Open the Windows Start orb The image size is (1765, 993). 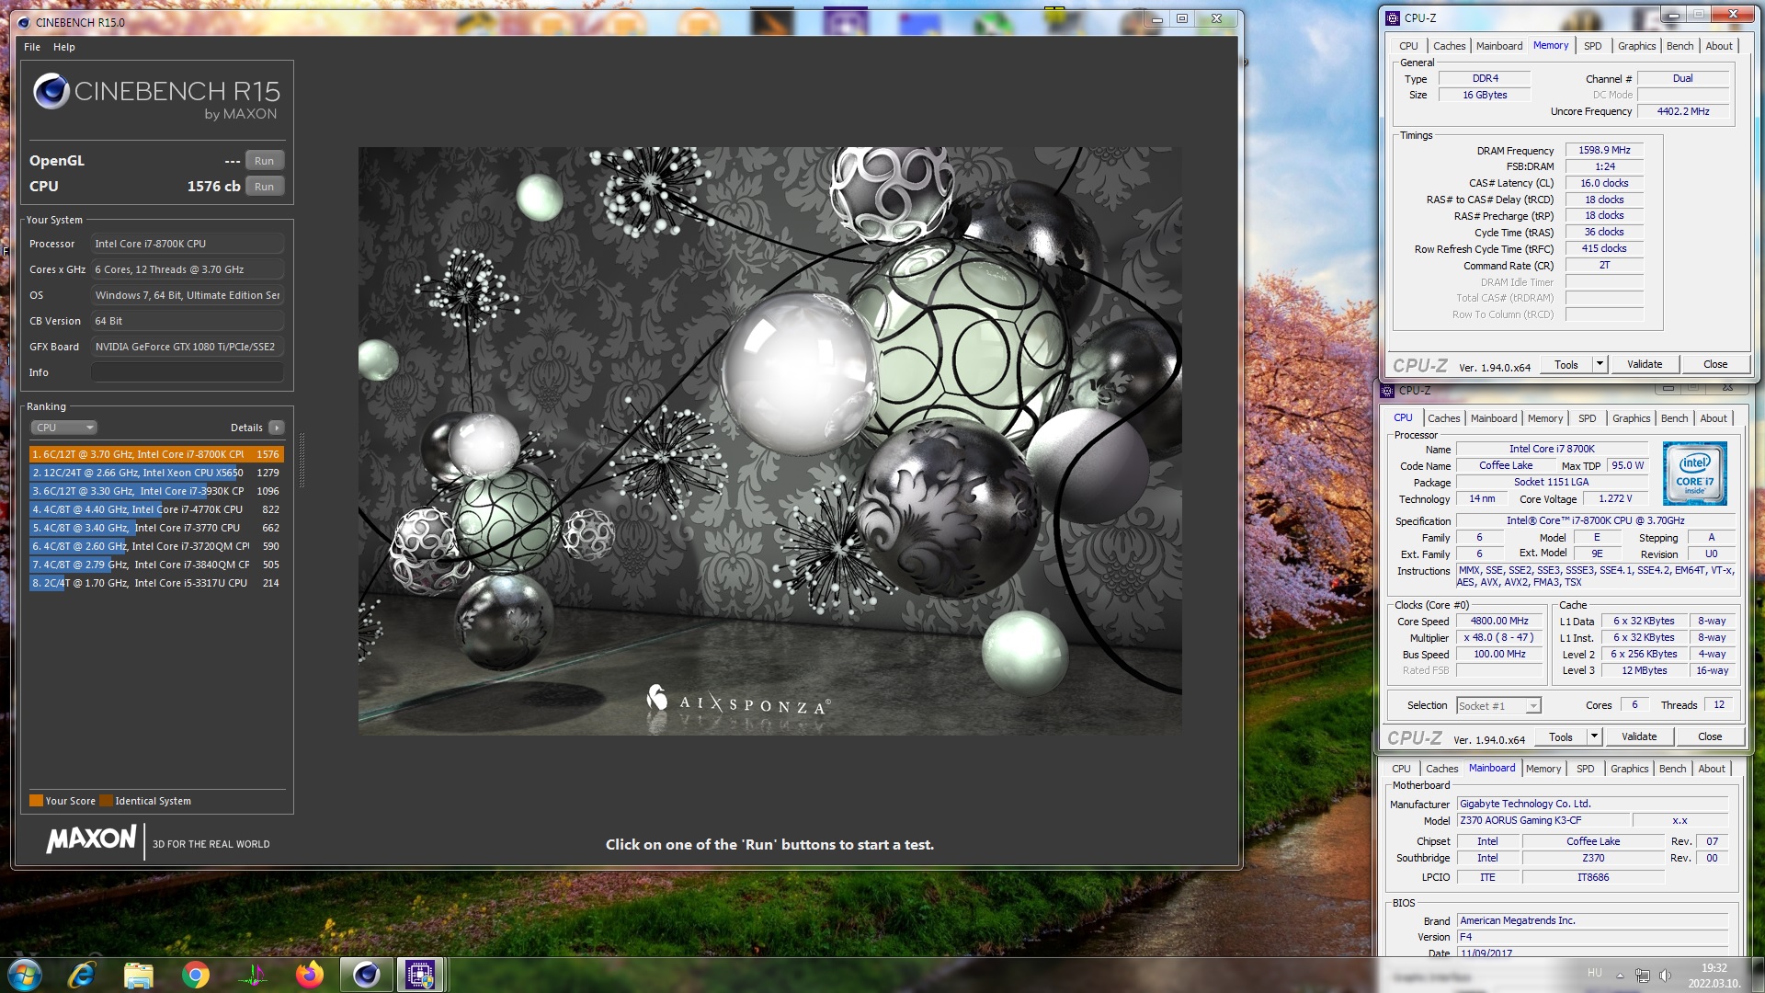pos(25,975)
